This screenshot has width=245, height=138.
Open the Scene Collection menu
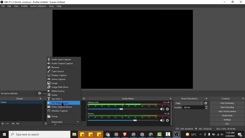pos(38,6)
